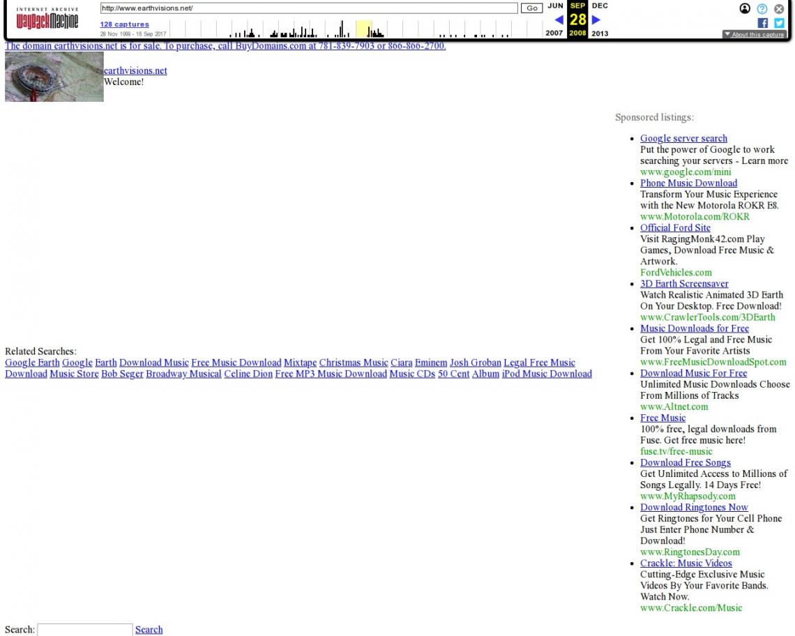Select the fuse.tv/free-music green URL
The image size is (795, 636).
tap(676, 451)
